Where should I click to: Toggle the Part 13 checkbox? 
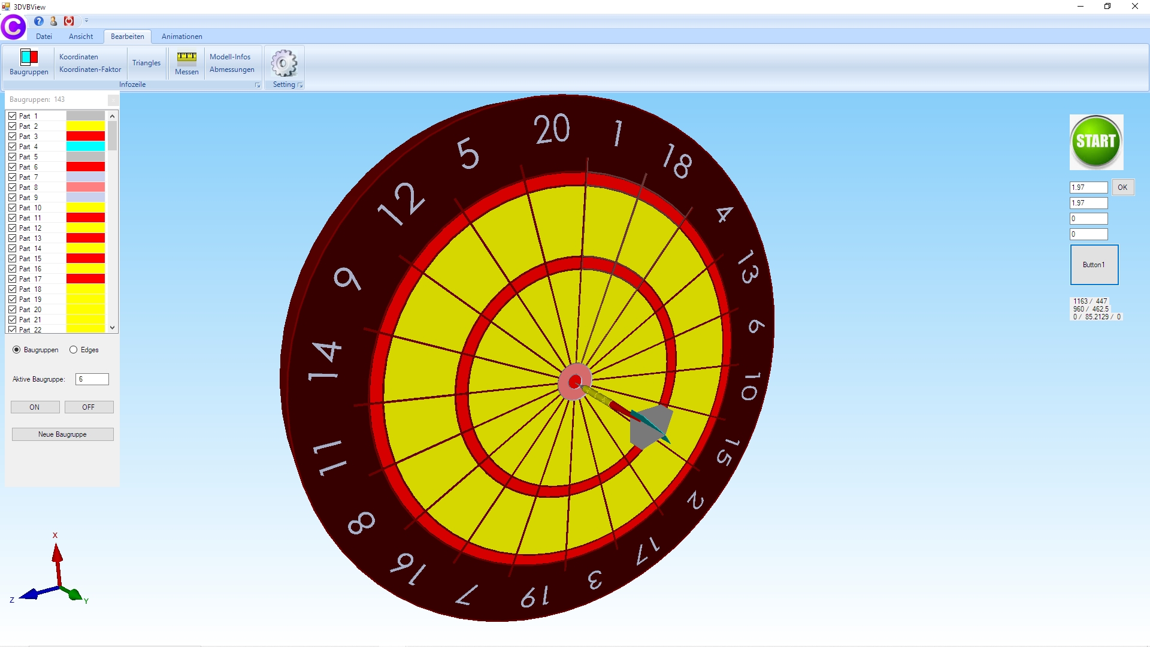tap(13, 238)
